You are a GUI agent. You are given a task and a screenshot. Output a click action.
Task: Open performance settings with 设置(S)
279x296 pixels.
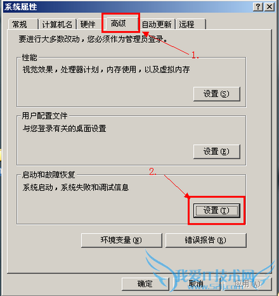tap(216, 94)
